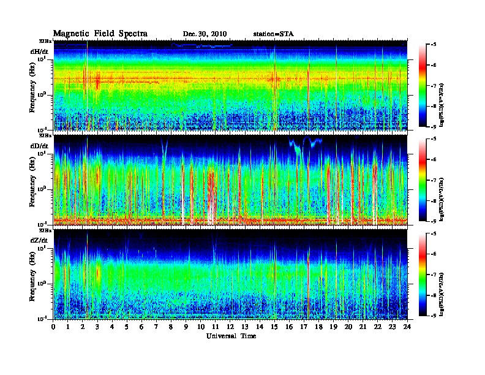Click the "Magnetic Field Spectra" title
The width and height of the screenshot is (485, 375).
pos(100,34)
